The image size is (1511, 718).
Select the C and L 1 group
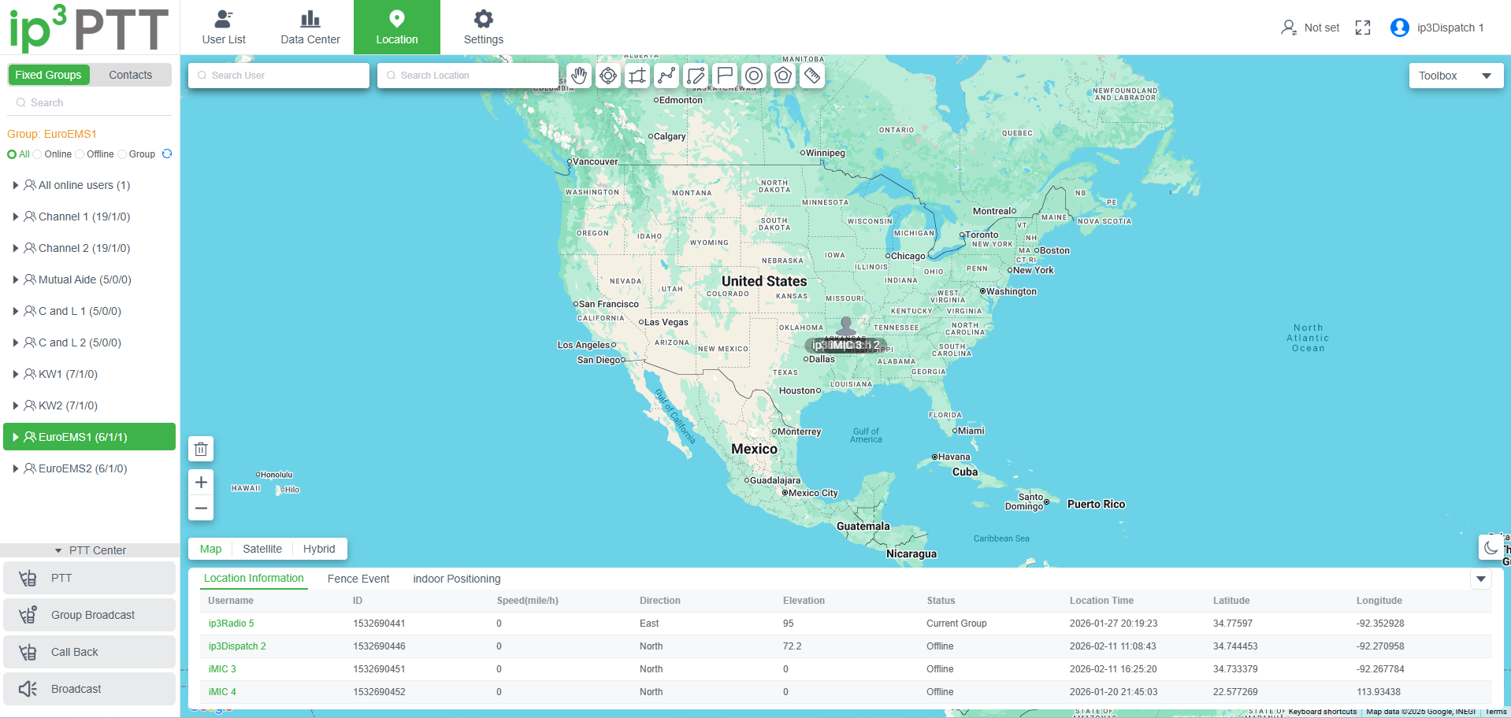89,311
